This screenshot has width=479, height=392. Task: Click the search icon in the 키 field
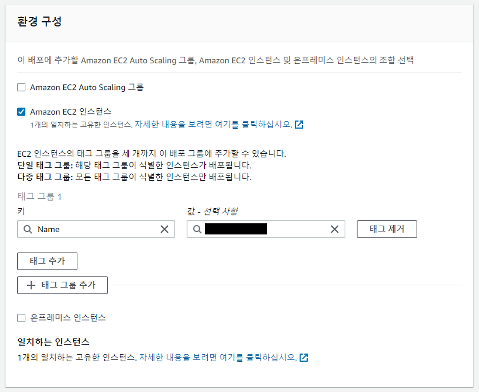28,229
